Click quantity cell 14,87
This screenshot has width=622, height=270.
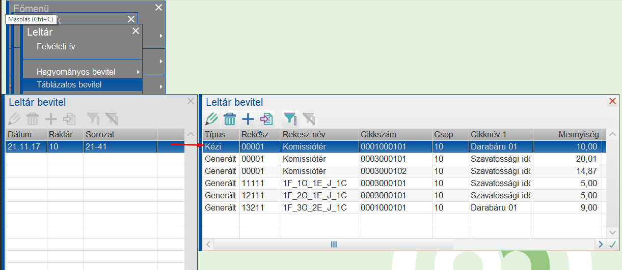567,171
